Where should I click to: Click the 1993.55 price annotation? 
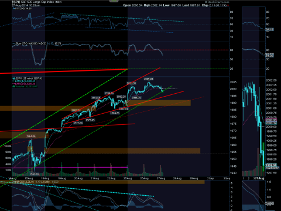[96, 98]
